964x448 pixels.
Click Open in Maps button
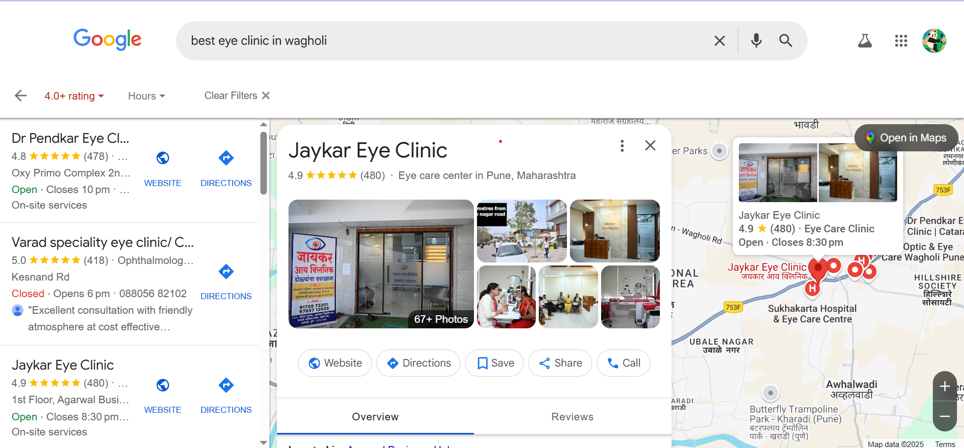(x=906, y=138)
